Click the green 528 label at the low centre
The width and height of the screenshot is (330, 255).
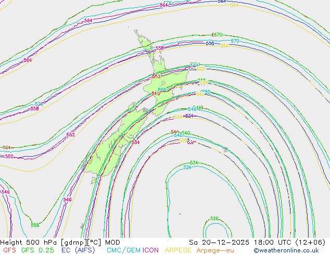coord(214,219)
